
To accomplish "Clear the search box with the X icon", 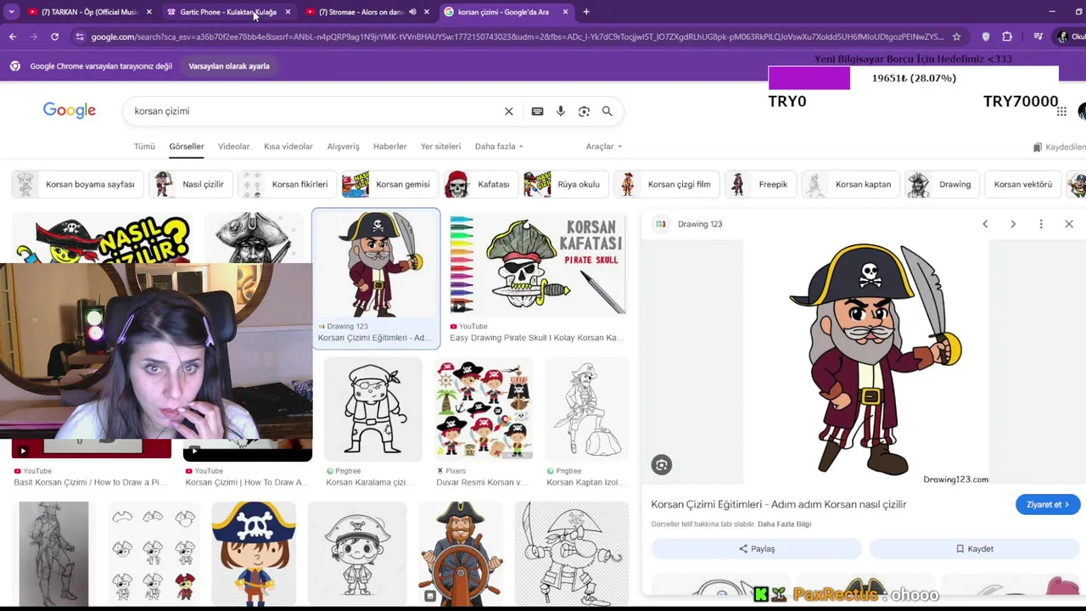I will click(509, 111).
